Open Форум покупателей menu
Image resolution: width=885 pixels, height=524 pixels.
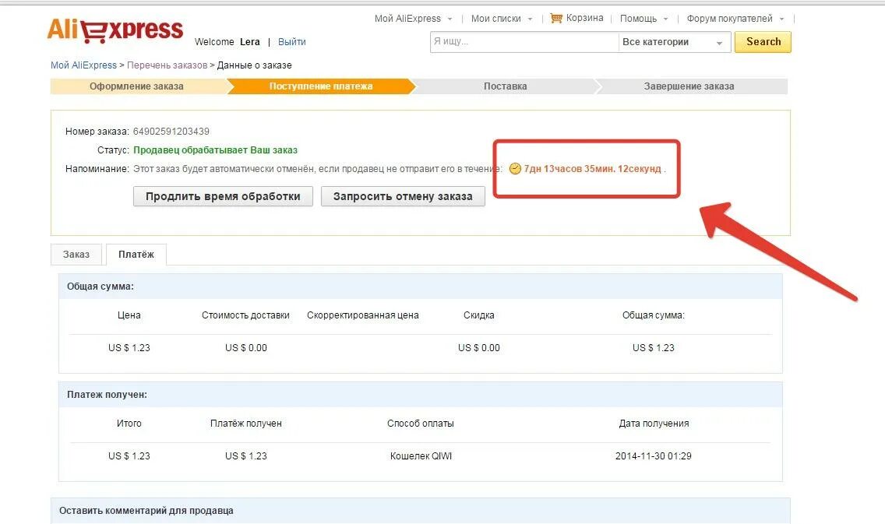point(729,19)
